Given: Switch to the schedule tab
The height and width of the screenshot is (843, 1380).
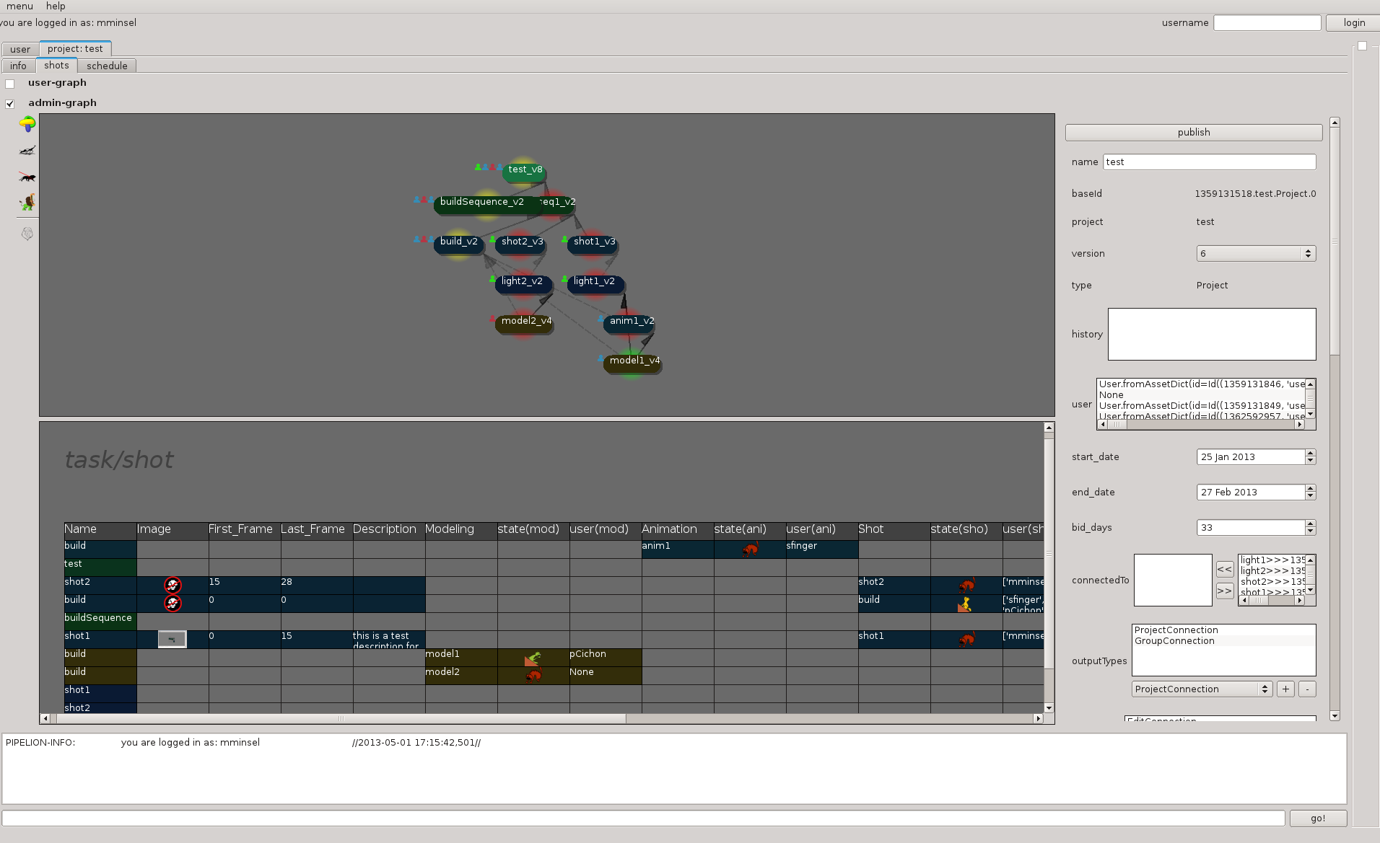Looking at the screenshot, I should pyautogui.click(x=107, y=66).
